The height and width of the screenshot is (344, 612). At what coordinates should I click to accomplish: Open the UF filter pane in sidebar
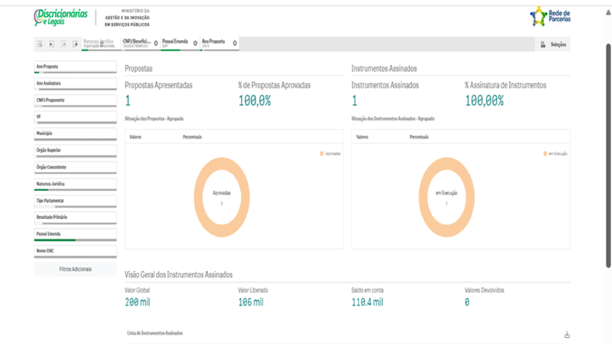(x=75, y=117)
